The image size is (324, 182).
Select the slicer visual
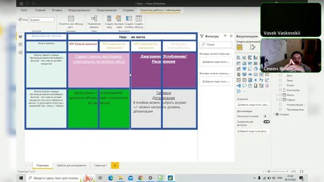point(238,80)
